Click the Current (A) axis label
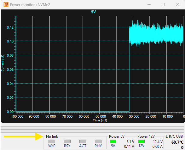The height and width of the screenshot is (150, 185). tap(3, 63)
